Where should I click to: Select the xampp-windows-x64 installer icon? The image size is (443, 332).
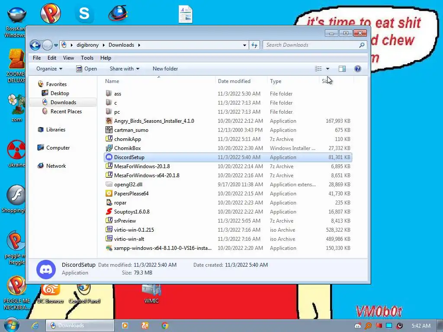(x=109, y=248)
